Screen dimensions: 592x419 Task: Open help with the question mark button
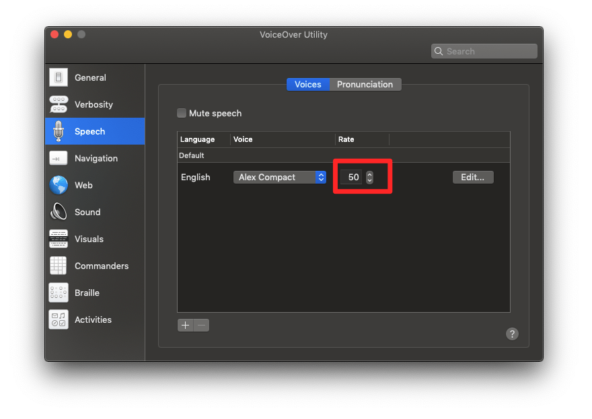pos(512,334)
